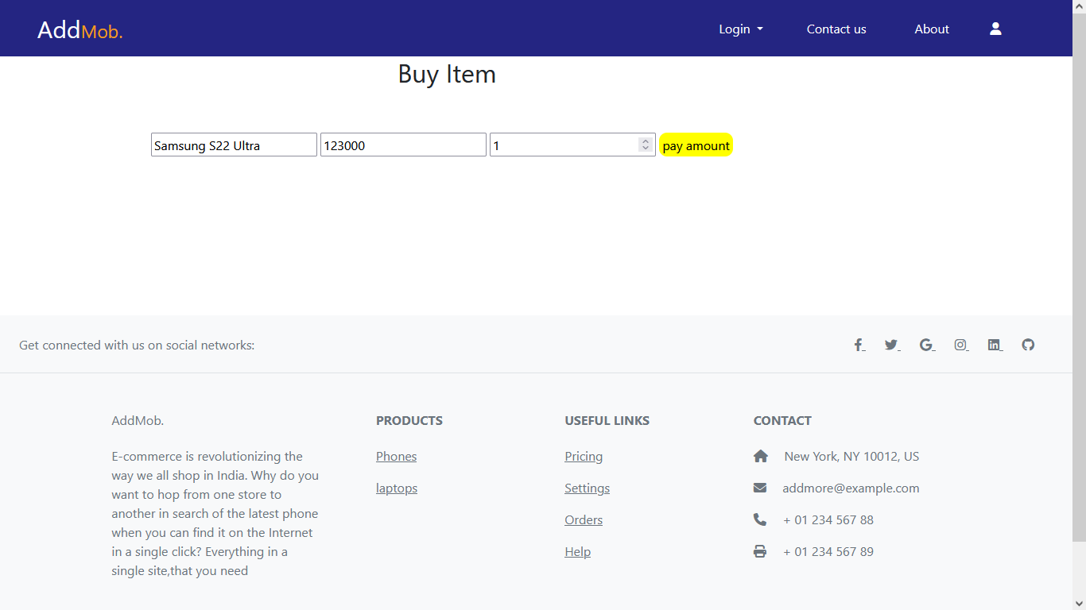Open the About page
Image resolution: width=1086 pixels, height=610 pixels.
tap(931, 29)
